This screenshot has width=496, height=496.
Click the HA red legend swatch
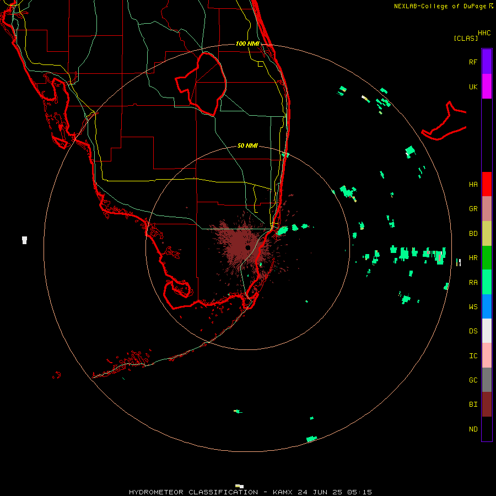click(x=487, y=184)
